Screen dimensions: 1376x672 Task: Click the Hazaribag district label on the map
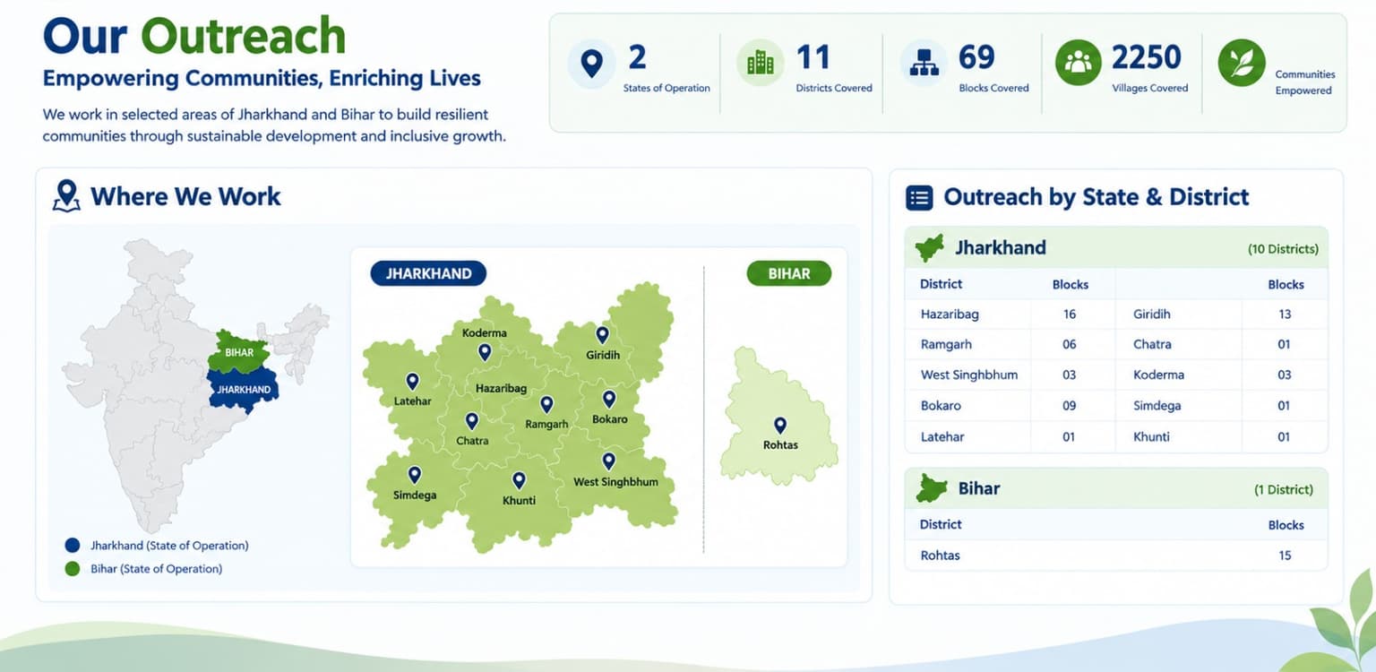pyautogui.click(x=501, y=388)
